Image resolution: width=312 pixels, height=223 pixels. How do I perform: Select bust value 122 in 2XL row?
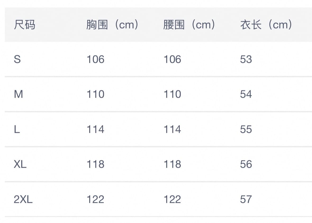96,199
